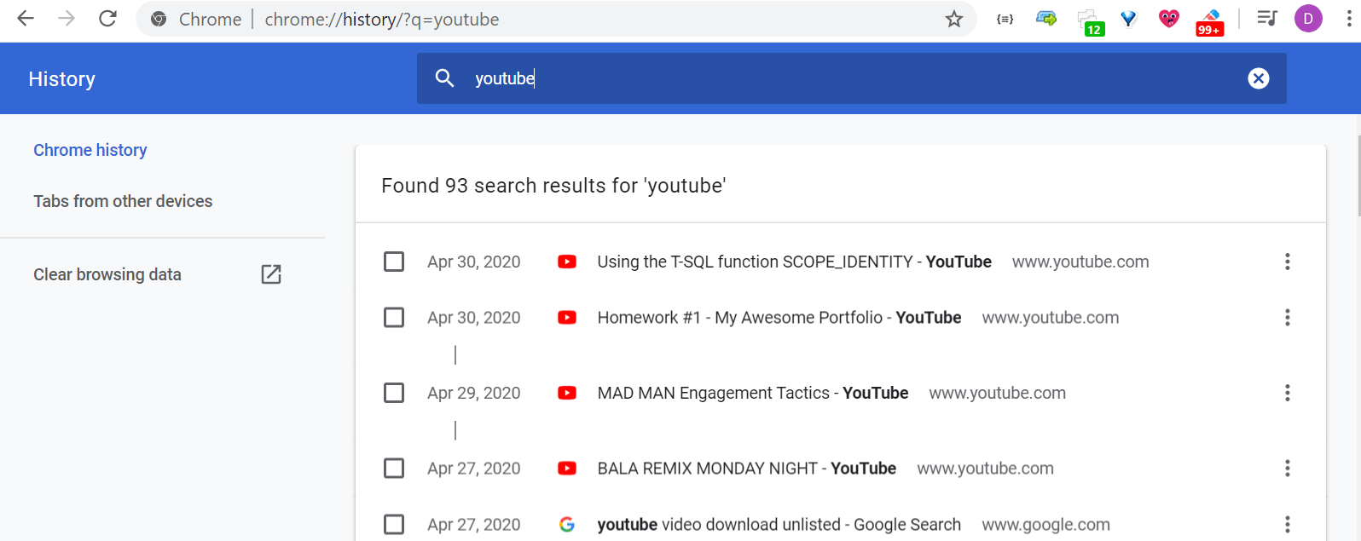Image resolution: width=1361 pixels, height=541 pixels.
Task: Tick the checkbox for MAD MAN Engagement Tactics
Action: [x=394, y=393]
